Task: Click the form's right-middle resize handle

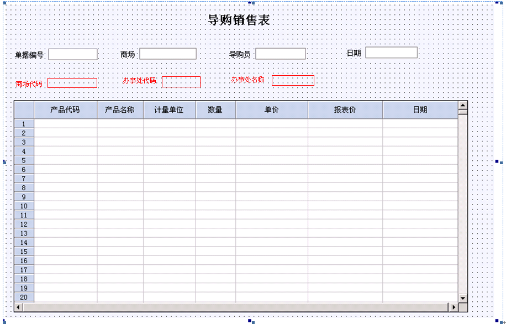Action: click(x=502, y=161)
